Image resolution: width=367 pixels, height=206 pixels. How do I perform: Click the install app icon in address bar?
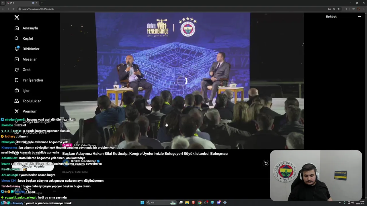329,9
